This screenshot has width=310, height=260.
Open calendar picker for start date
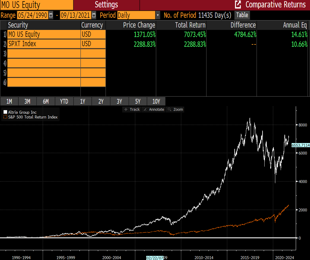pos(51,15)
